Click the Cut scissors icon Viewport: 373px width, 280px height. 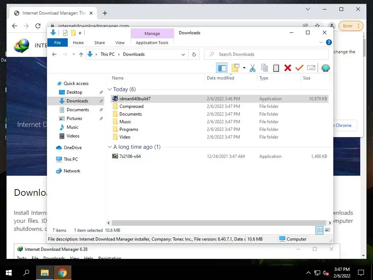252,68
